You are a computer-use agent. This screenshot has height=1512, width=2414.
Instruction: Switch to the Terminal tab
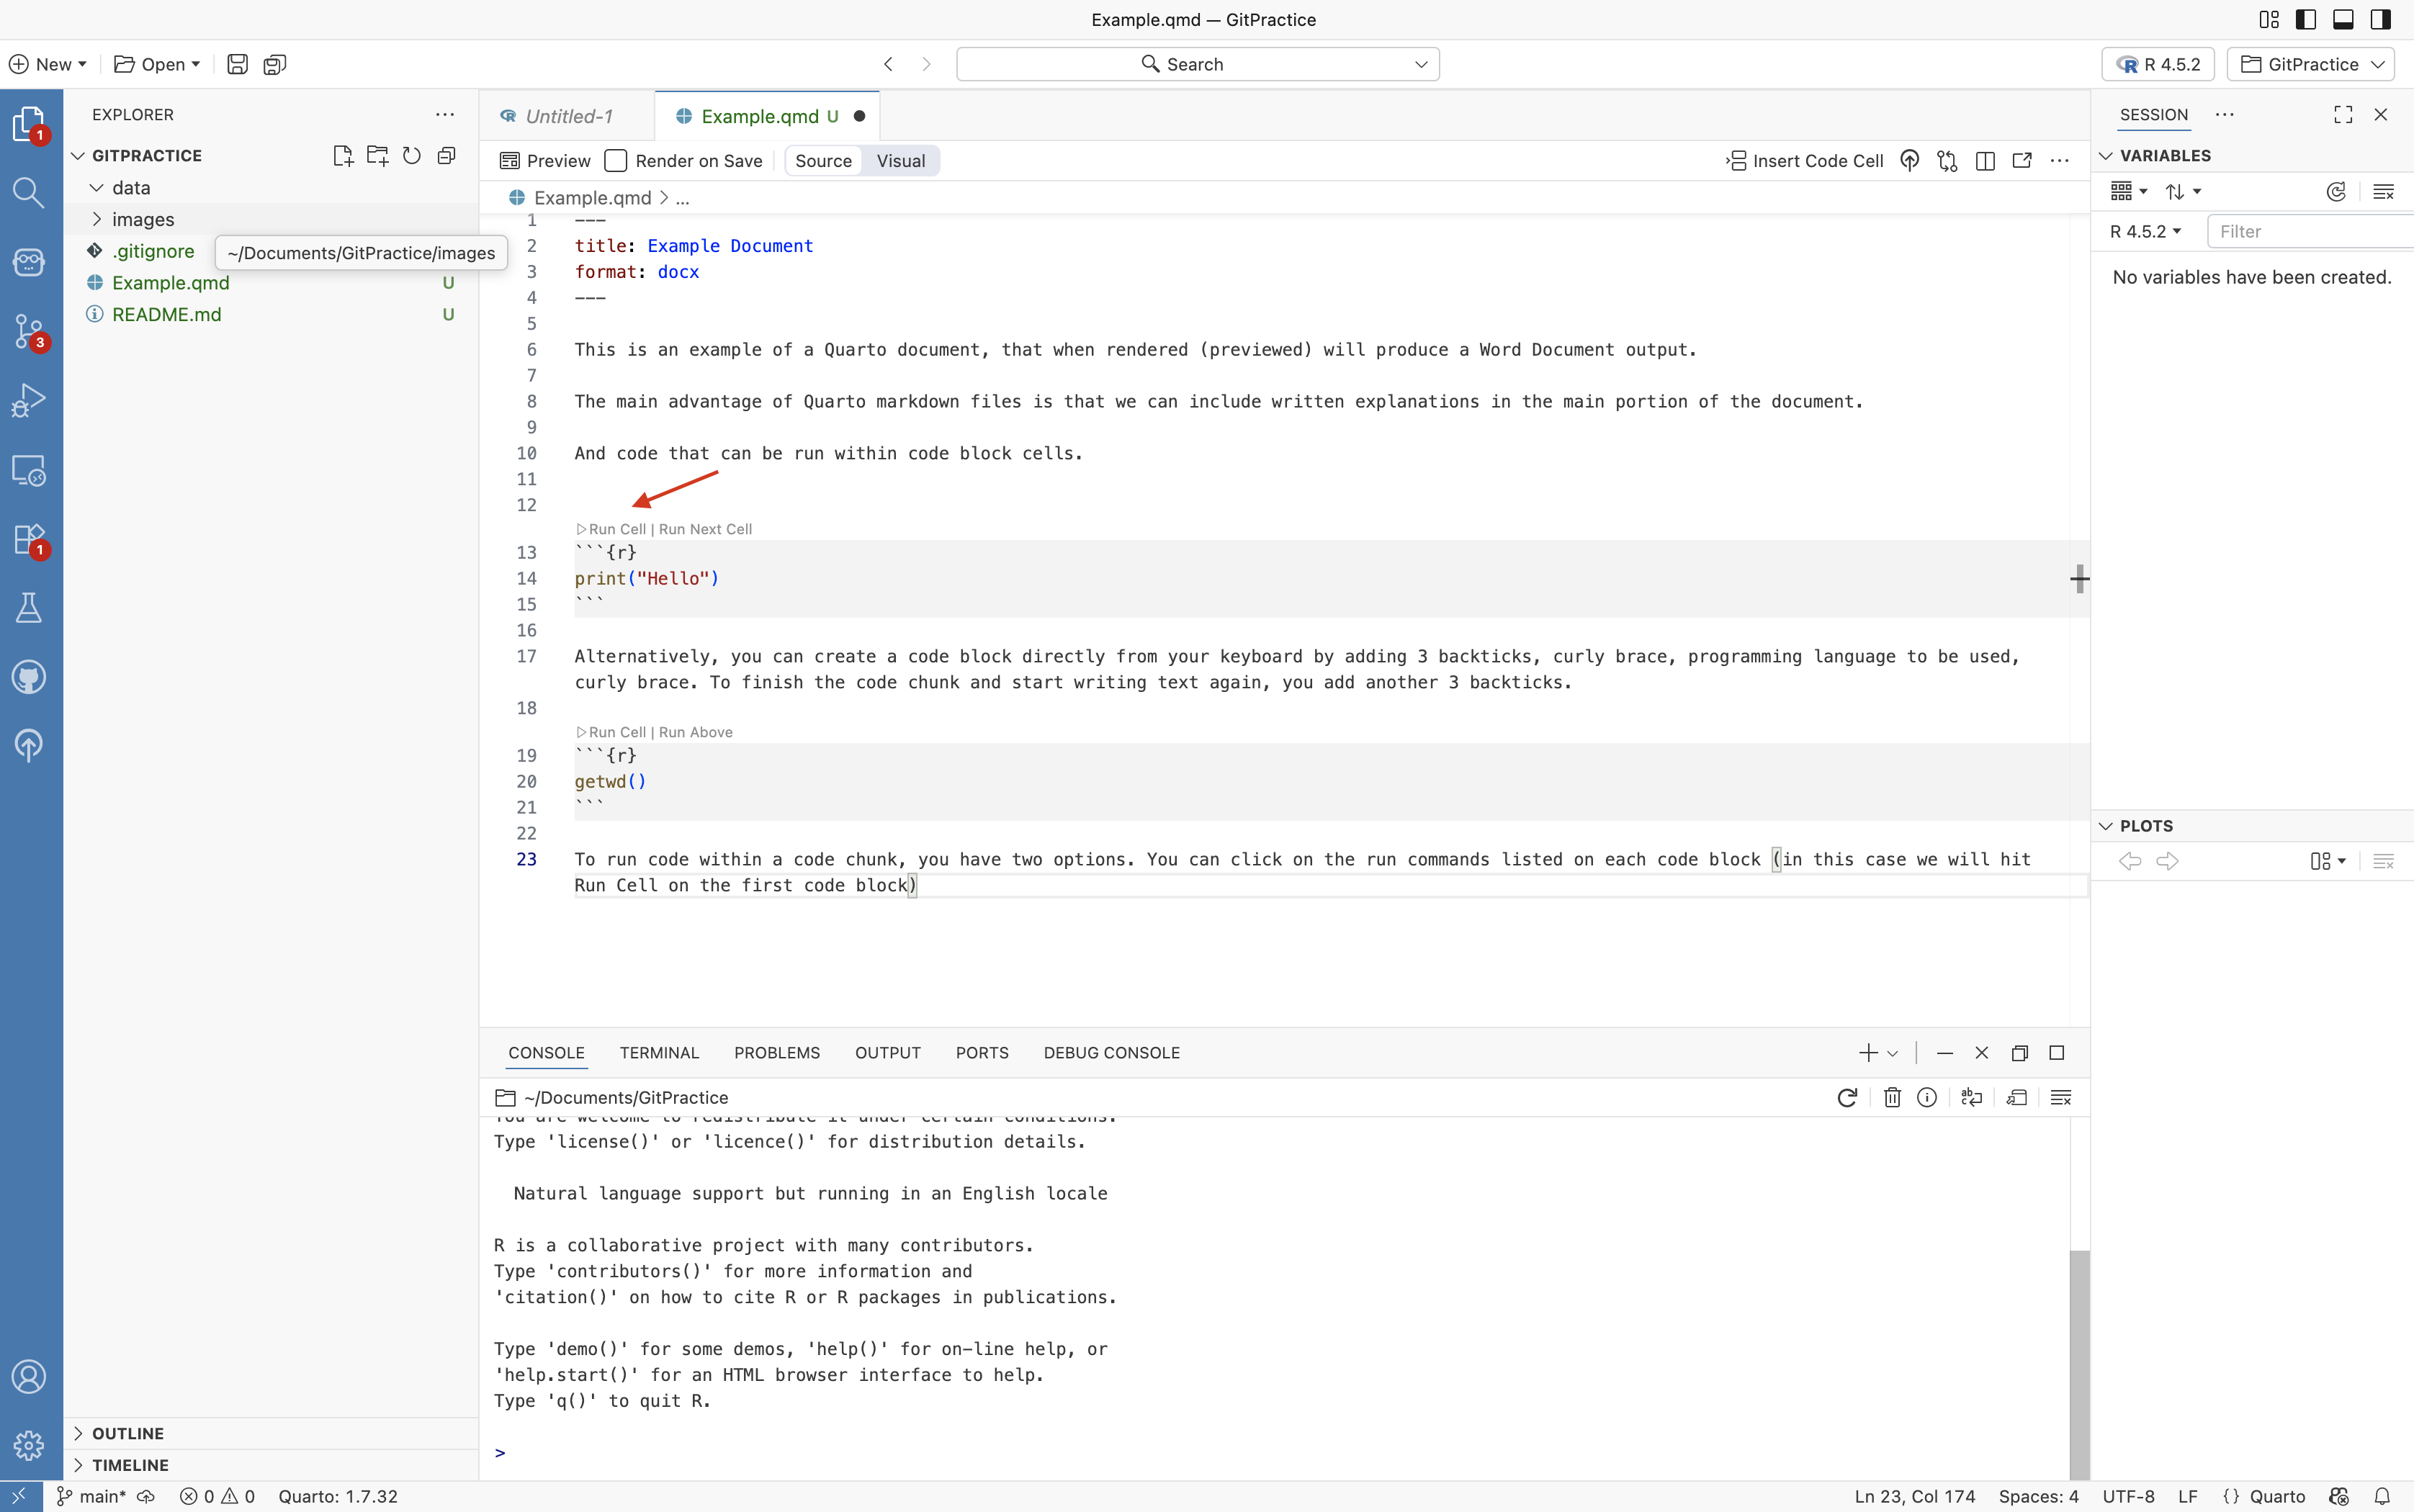coord(659,1052)
